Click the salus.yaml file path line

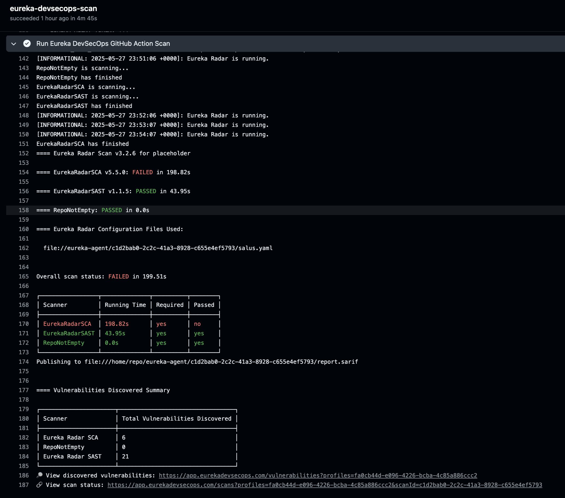158,248
